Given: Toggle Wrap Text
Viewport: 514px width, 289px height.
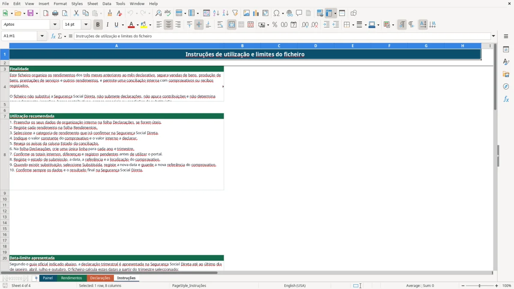Looking at the screenshot, I should (220, 25).
